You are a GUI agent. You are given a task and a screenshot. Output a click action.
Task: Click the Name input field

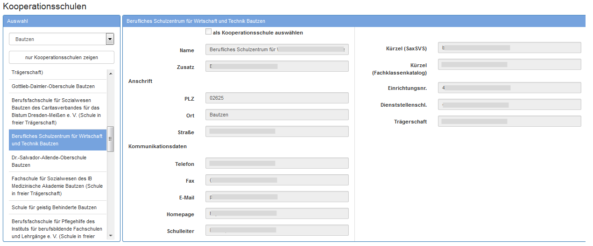coord(277,49)
